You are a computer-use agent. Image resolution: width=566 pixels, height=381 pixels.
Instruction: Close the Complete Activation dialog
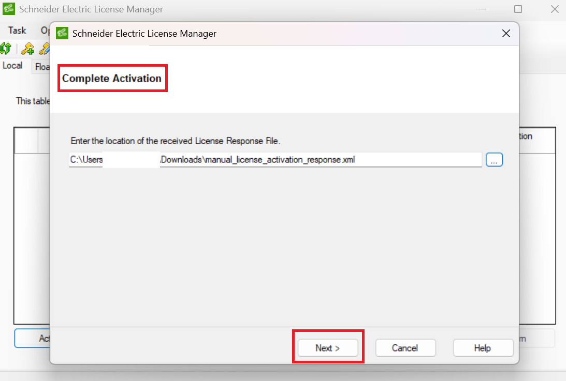tap(506, 34)
